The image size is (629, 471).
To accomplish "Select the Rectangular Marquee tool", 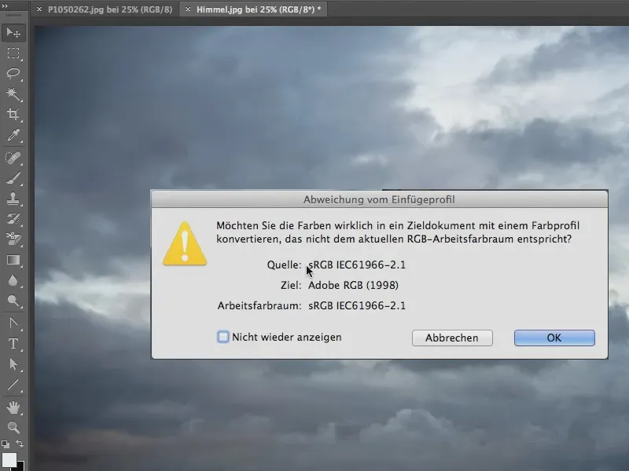I will pyautogui.click(x=13, y=53).
